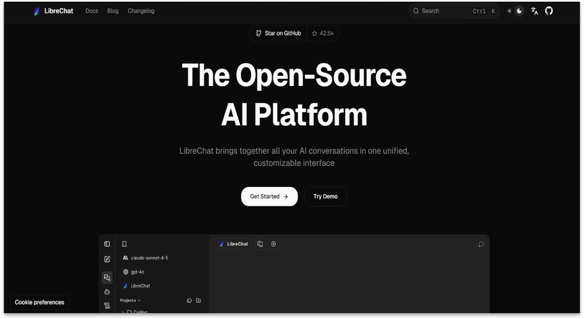Open LibreChat model selector in chat header

click(x=234, y=244)
